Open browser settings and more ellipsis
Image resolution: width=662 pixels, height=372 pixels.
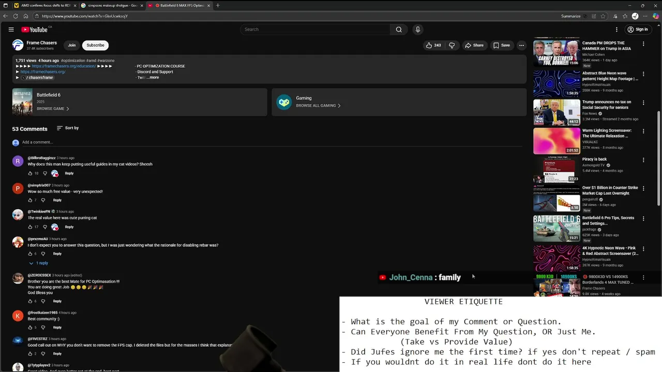click(645, 16)
